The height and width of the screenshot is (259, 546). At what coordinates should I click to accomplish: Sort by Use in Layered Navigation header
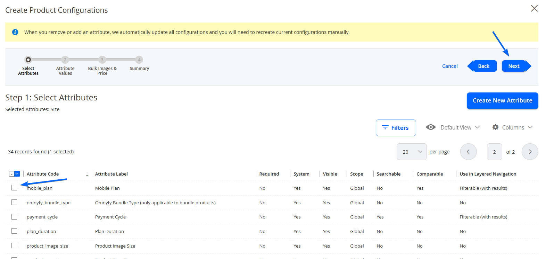(488, 174)
